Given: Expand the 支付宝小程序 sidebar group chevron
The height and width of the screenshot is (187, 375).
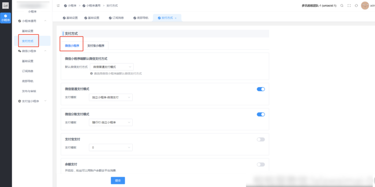Looking at the screenshot, I should [x=45, y=101].
